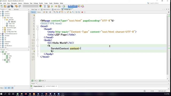Switch to the Services tab
This screenshot has width=171, height=96.
pyautogui.click(x=16, y=10)
